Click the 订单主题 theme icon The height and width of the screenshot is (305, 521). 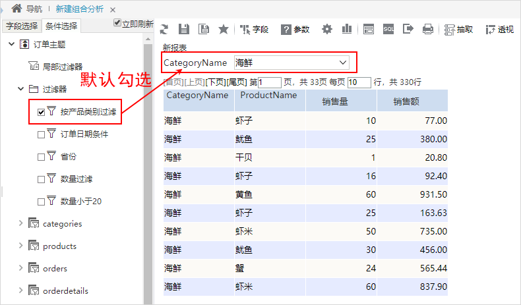(x=24, y=44)
